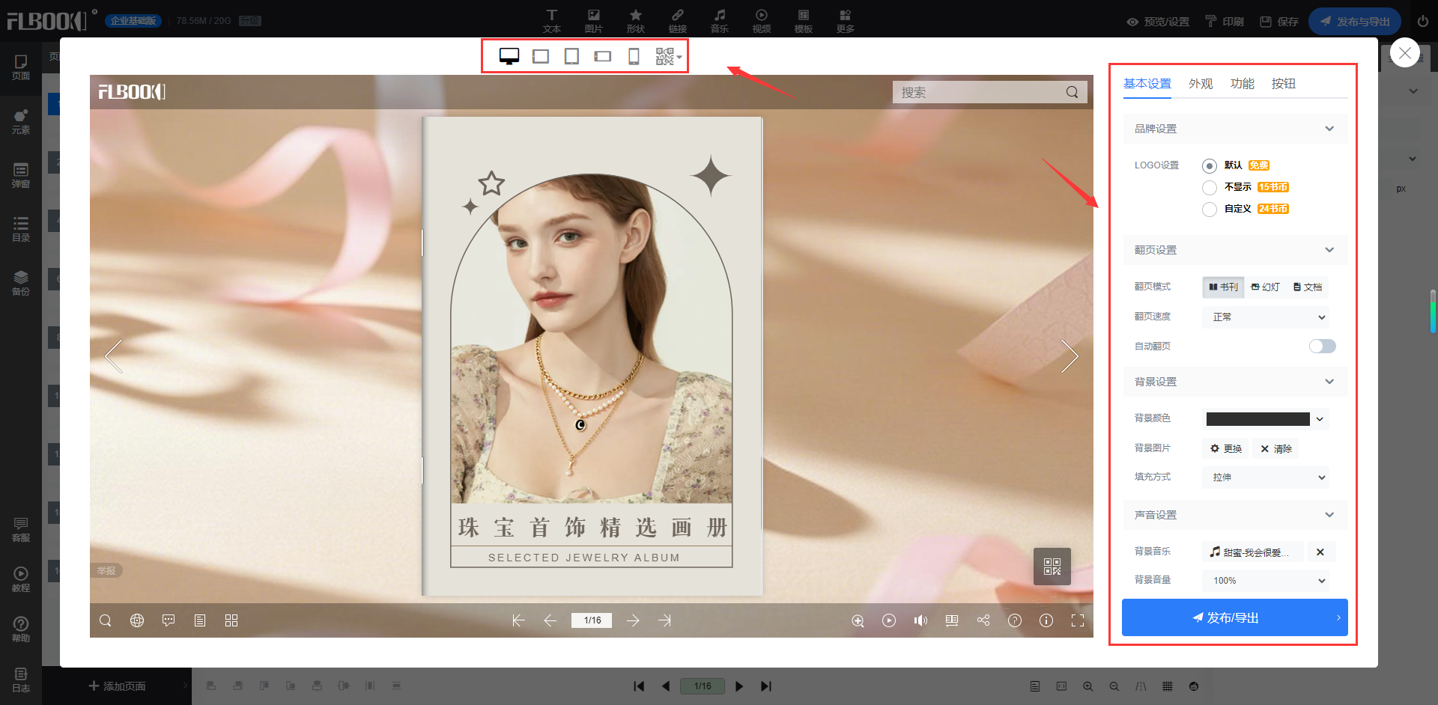Screen dimensions: 1438x705
Task: Open the 填充方式 dropdown
Action: point(1266,477)
